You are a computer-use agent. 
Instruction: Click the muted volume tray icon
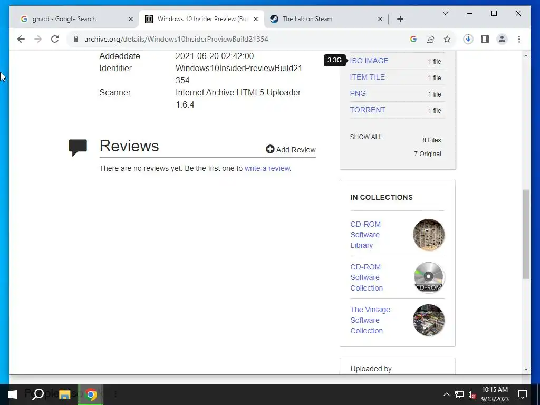472,394
